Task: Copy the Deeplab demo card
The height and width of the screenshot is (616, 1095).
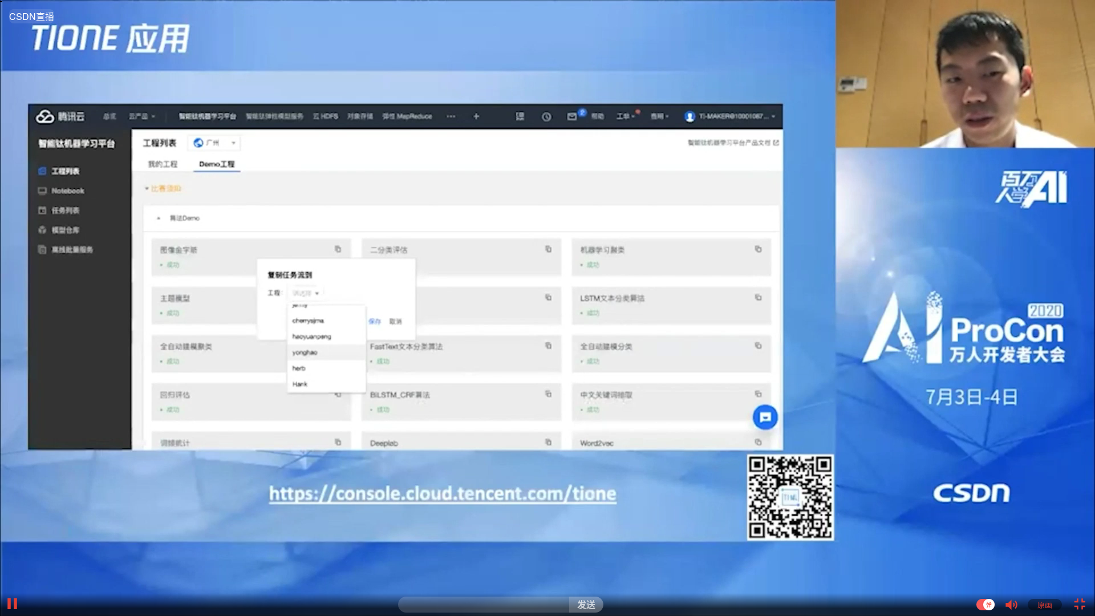Action: click(548, 442)
